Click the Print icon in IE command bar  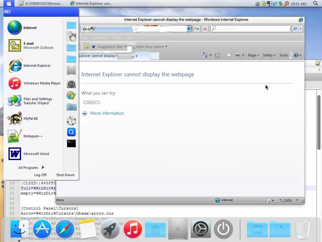click(238, 55)
